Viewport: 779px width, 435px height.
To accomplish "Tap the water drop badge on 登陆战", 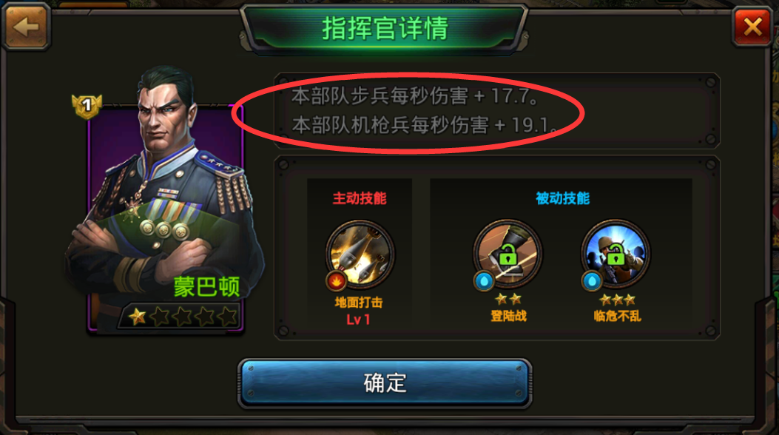I will tap(484, 281).
